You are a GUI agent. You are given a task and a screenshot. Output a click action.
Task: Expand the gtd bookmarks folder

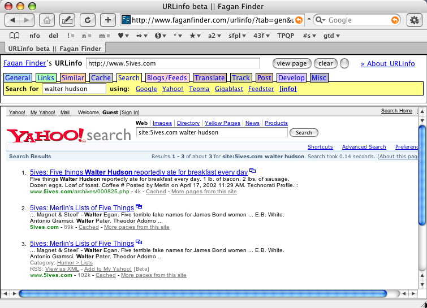click(x=331, y=36)
